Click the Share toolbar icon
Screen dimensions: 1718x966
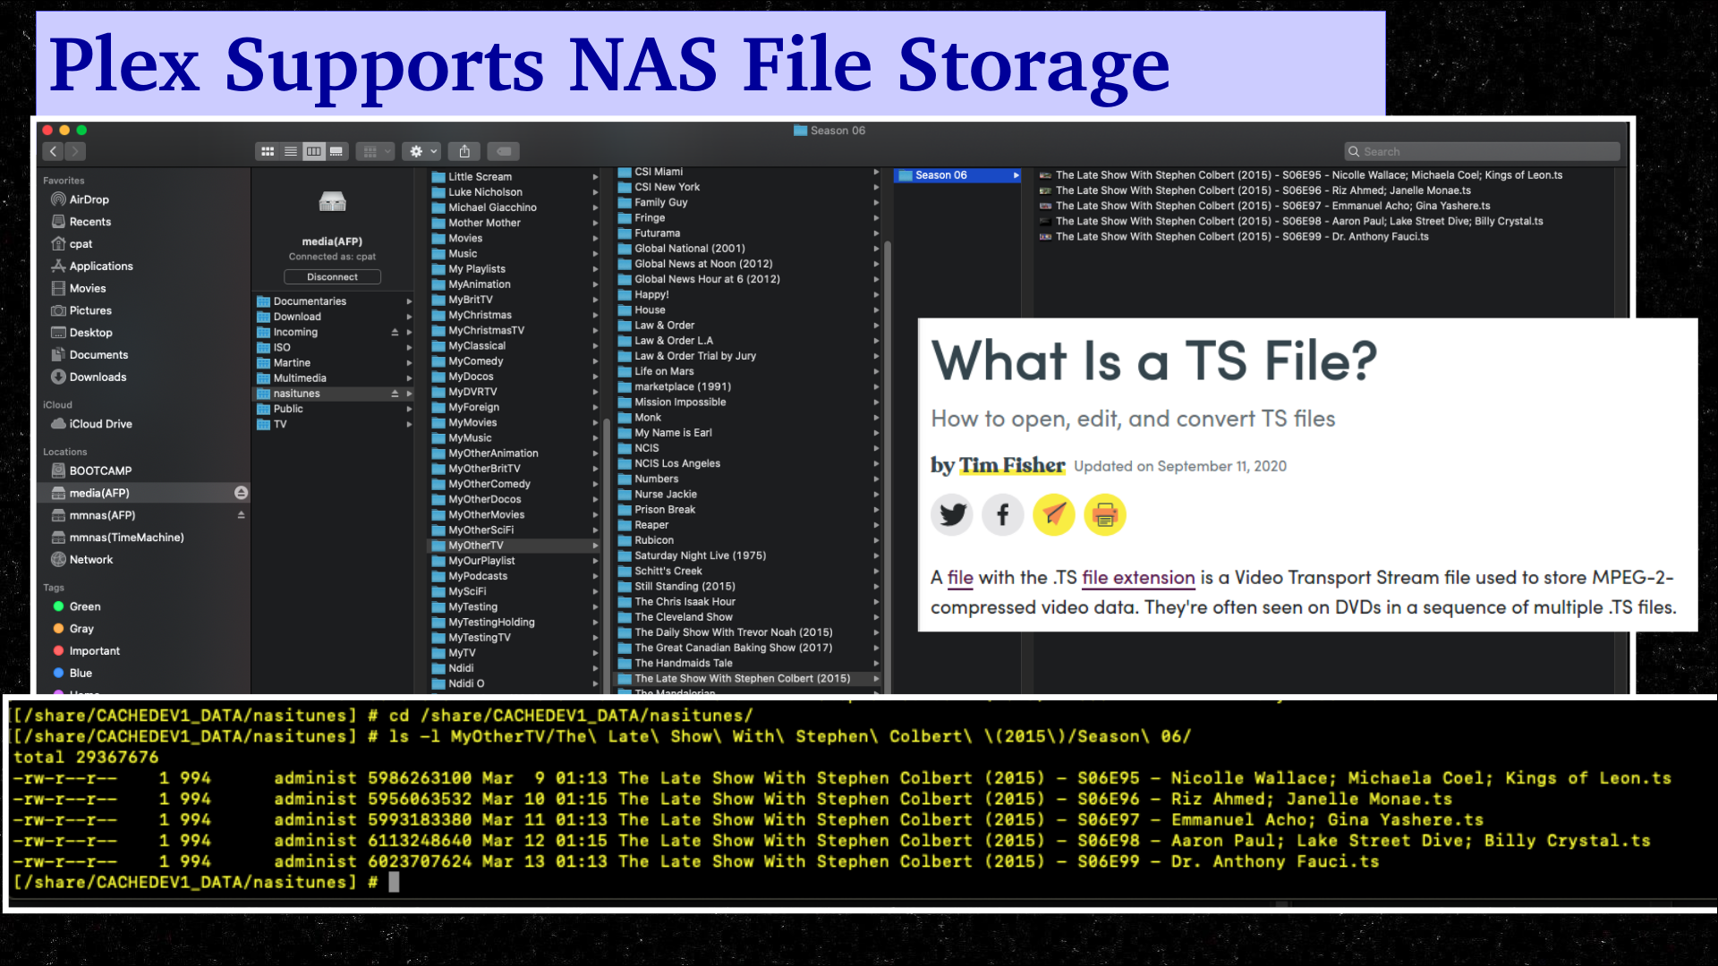[464, 152]
